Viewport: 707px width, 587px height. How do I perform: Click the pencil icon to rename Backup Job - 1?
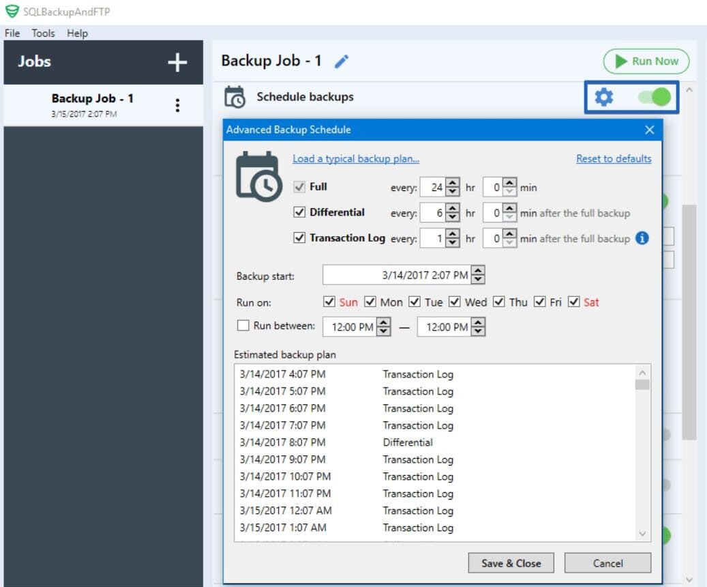pos(340,61)
